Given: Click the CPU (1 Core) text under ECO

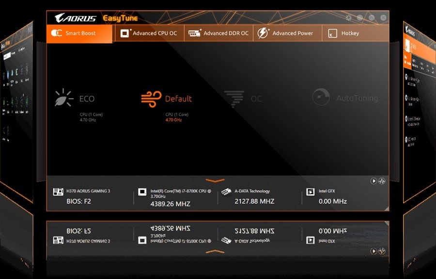Looking at the screenshot, I should pyautogui.click(x=91, y=115).
